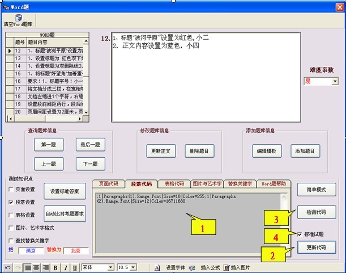Image resolution: width=346 pixels, height=273 pixels.
Task: Switch to the 段落代码 tab
Action: 142,184
